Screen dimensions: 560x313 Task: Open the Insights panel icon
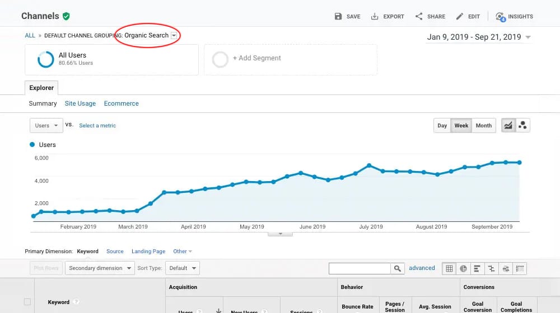click(500, 16)
